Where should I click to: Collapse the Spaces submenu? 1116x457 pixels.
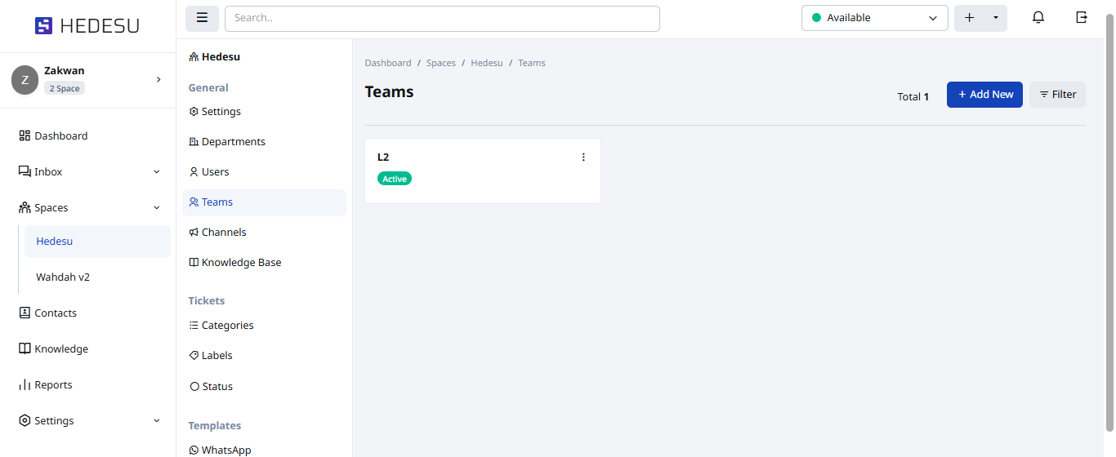pos(157,208)
